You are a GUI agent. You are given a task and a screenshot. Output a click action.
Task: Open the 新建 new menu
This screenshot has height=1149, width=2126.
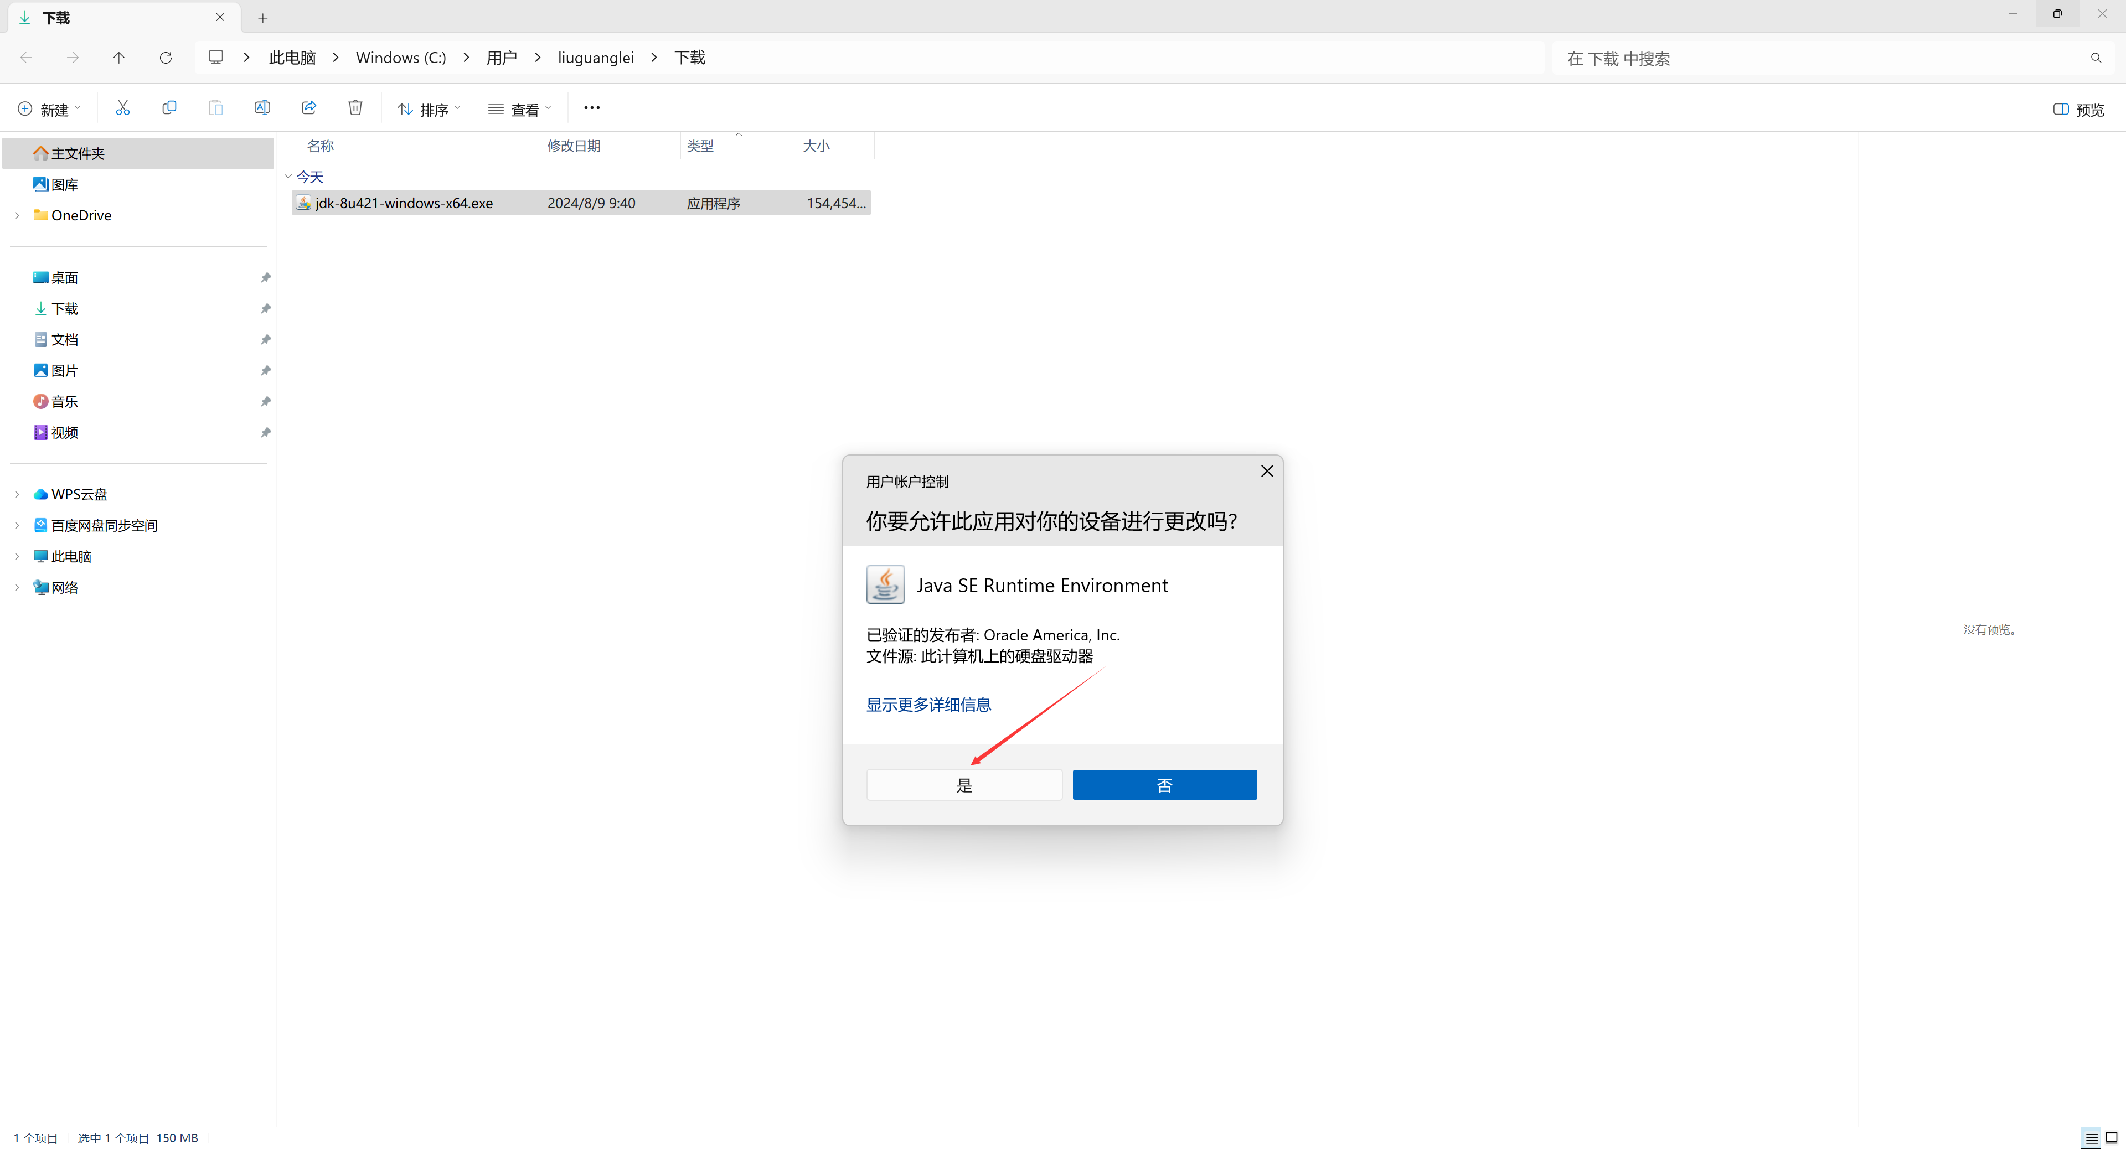49,110
